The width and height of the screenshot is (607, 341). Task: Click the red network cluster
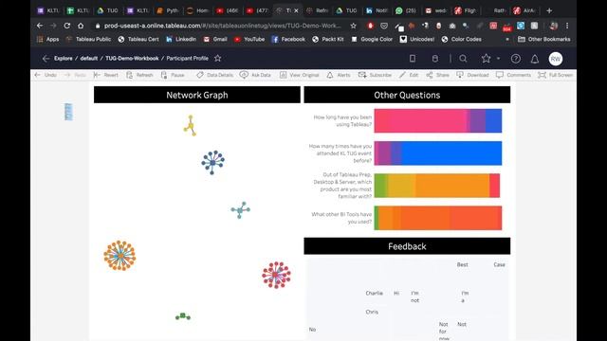[x=276, y=275]
